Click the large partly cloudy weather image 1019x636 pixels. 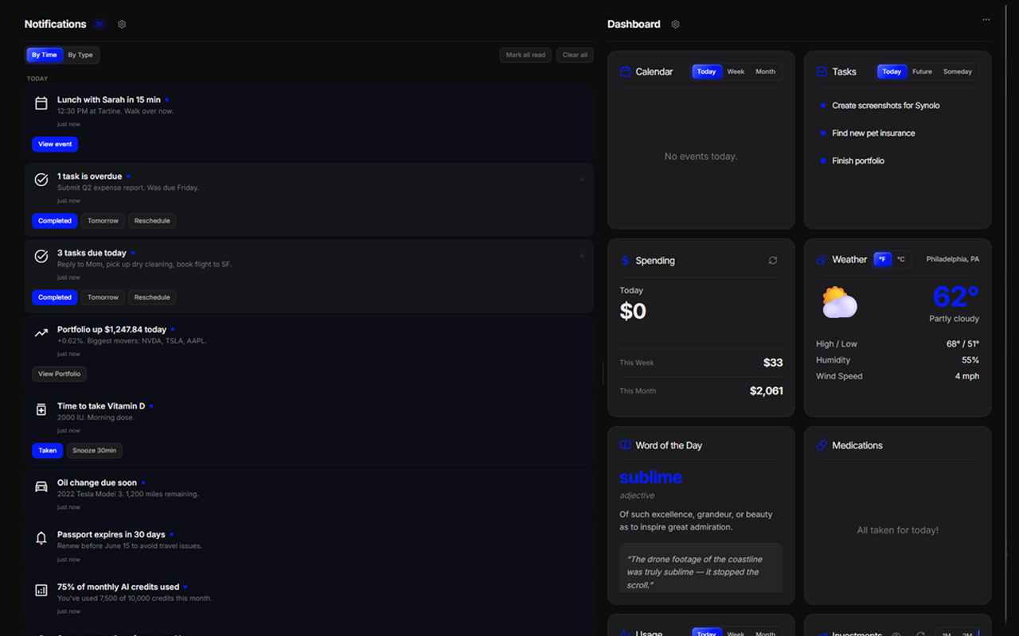pyautogui.click(x=840, y=302)
